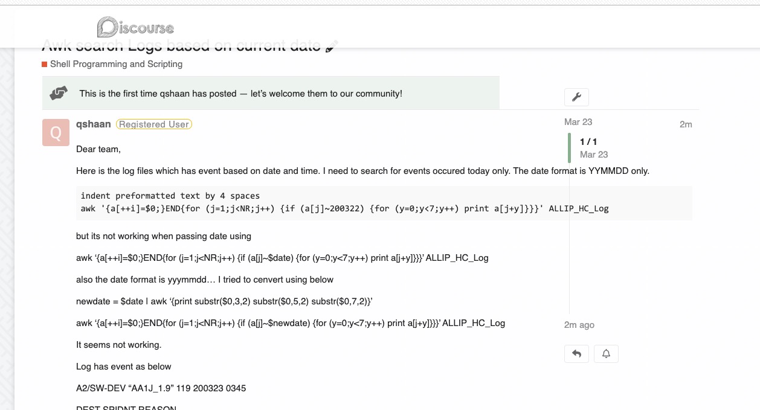
Task: Open the topic admin wrench menu
Action: (576, 97)
